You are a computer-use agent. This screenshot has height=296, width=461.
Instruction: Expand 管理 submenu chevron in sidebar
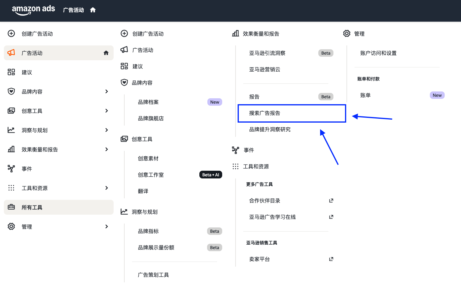[107, 227]
